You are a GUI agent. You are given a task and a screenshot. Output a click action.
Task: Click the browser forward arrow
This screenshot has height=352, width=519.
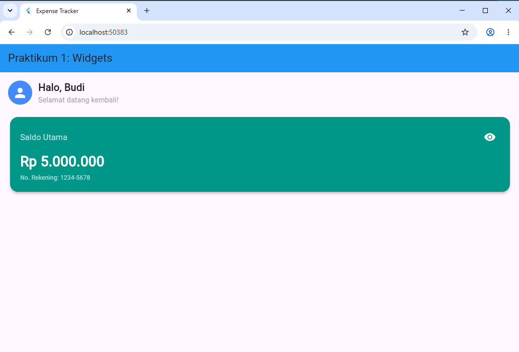click(x=30, y=32)
